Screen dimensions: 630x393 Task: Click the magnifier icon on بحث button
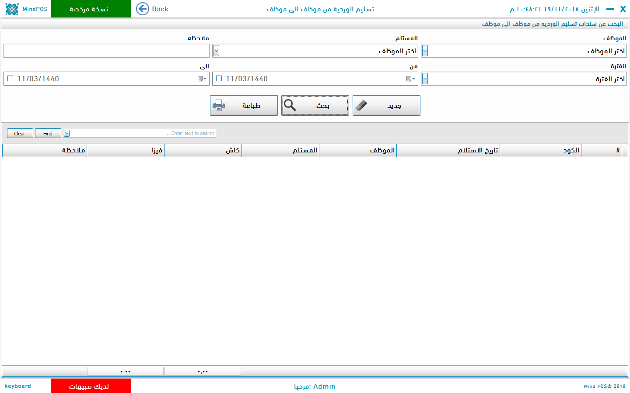(x=290, y=105)
